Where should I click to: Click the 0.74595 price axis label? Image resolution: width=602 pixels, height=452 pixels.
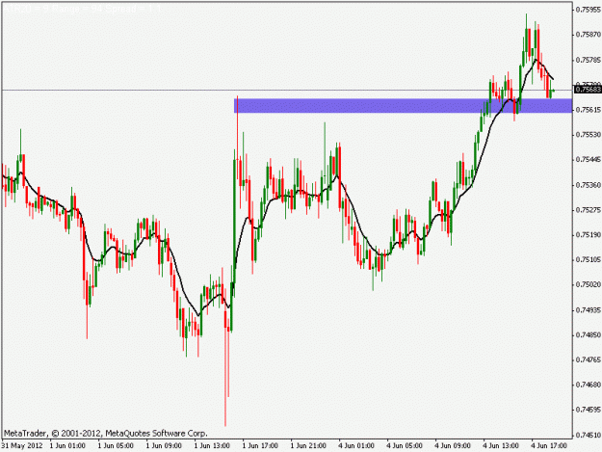(x=589, y=410)
